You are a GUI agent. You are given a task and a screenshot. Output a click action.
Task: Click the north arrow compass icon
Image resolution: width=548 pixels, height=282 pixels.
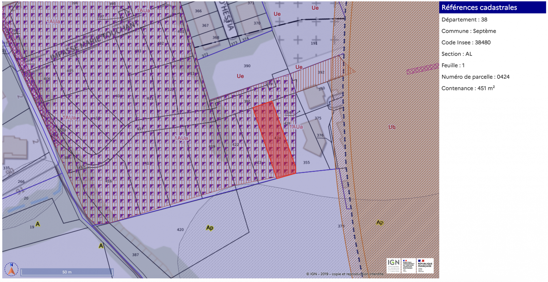tap(11, 269)
